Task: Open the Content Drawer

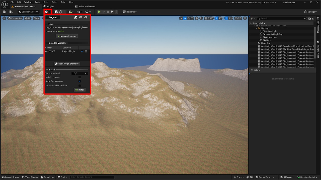Action: (x=10, y=177)
